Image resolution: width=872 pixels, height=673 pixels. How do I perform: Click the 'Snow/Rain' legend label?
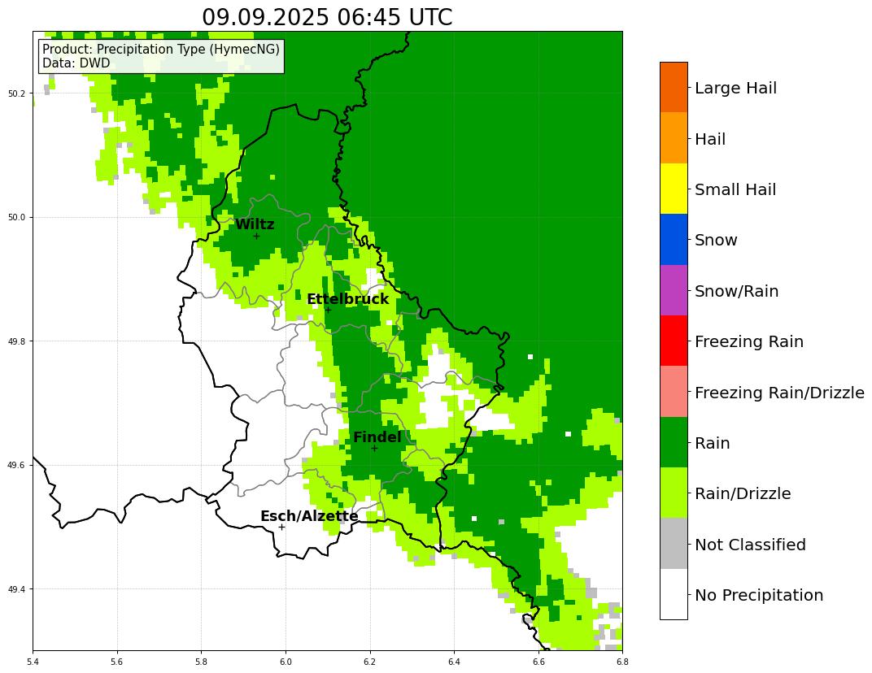pos(736,291)
